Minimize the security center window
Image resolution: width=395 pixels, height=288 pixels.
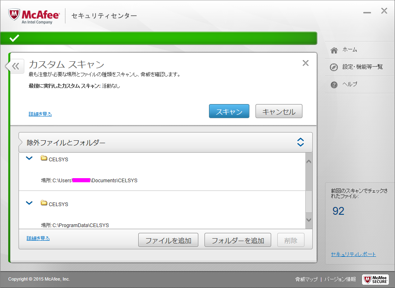coord(367,13)
